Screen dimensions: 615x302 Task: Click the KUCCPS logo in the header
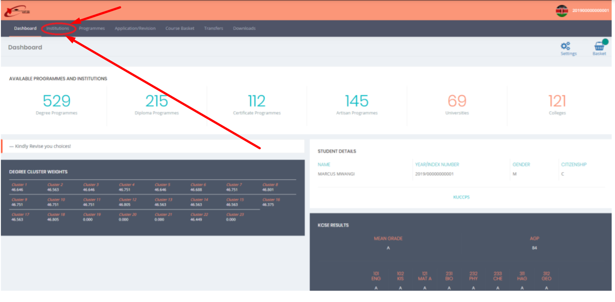14,11
